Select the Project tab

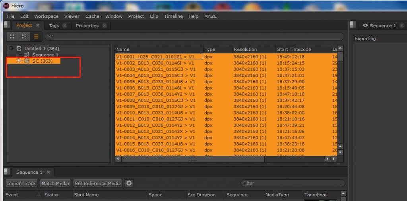24,25
